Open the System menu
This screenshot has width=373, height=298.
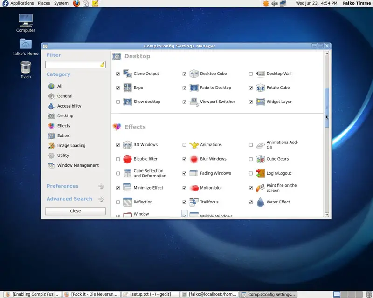(x=61, y=3)
